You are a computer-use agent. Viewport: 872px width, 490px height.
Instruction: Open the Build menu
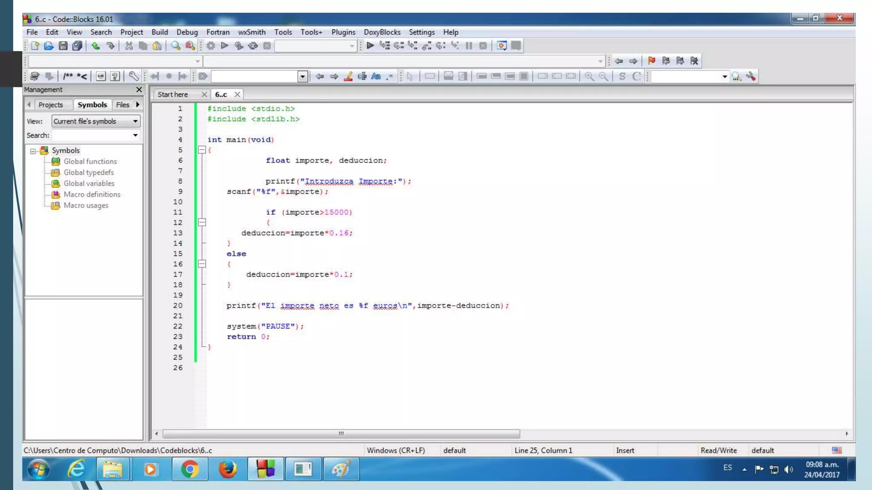tap(159, 32)
